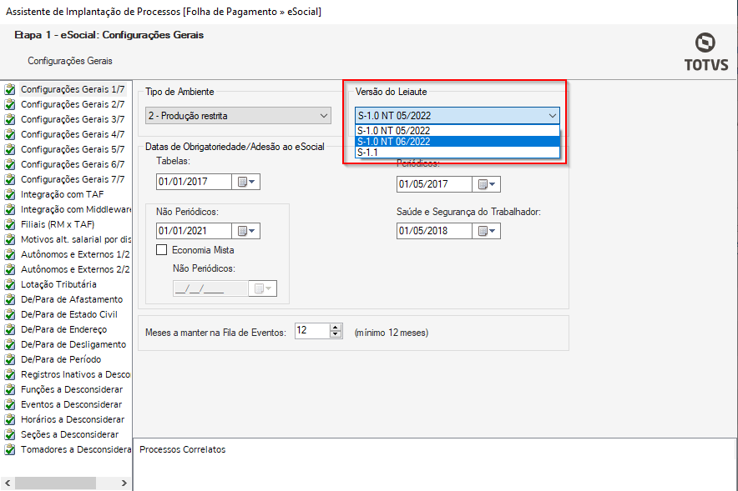Select Configurações Gerais 7/7 step

[x=73, y=179]
